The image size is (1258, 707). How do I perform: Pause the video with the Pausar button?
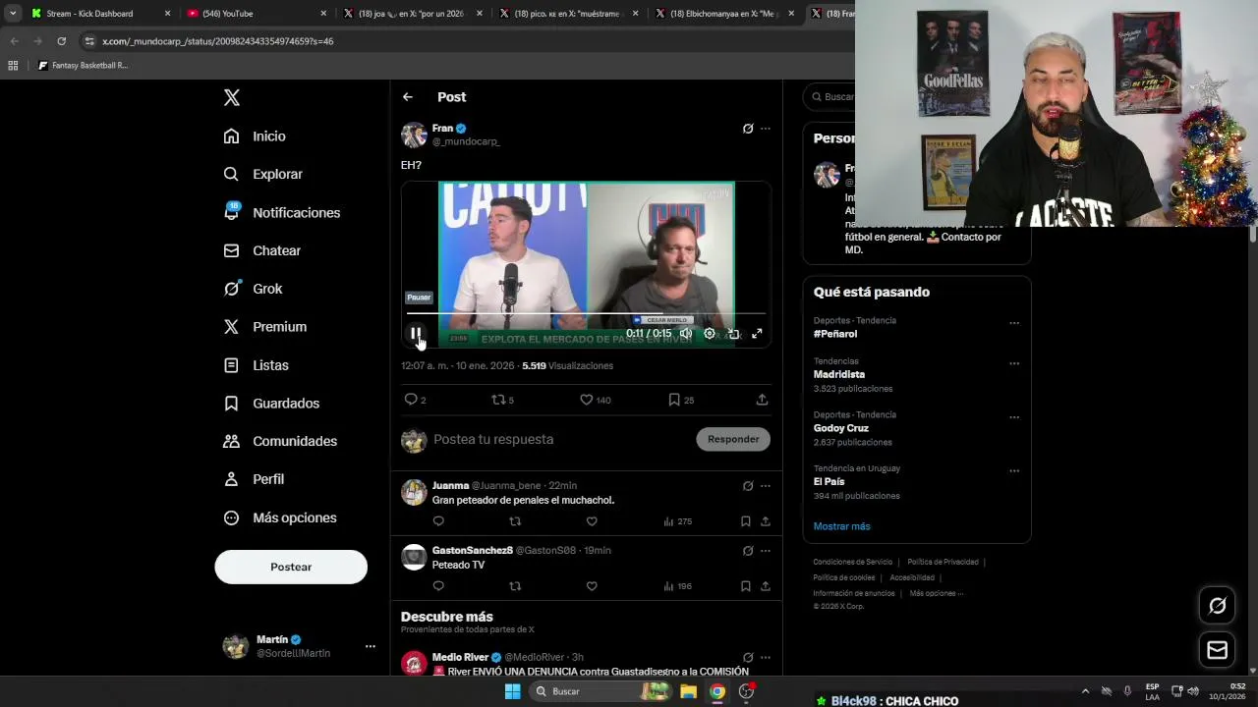(x=416, y=334)
